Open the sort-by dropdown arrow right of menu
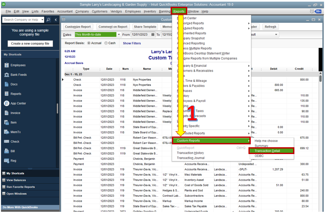The height and width of the screenshot is (216, 325). [276, 34]
